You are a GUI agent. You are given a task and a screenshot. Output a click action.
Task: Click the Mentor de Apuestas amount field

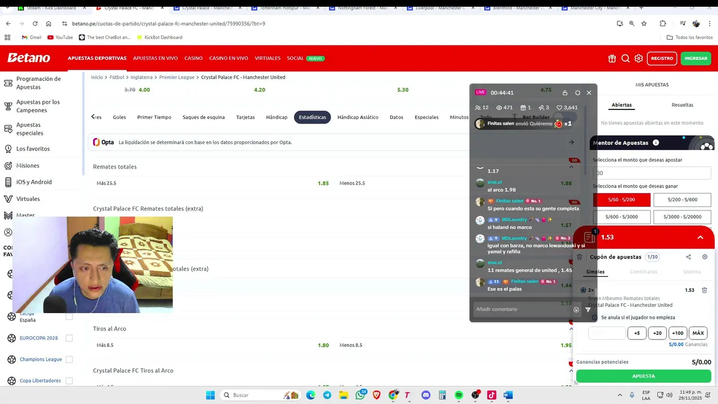tap(652, 173)
